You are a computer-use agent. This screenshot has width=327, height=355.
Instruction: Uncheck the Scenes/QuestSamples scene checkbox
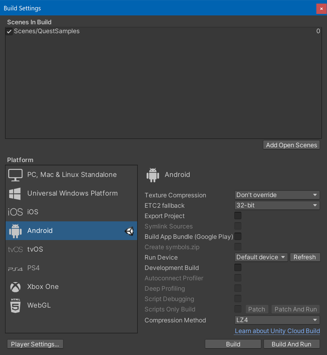click(9, 31)
